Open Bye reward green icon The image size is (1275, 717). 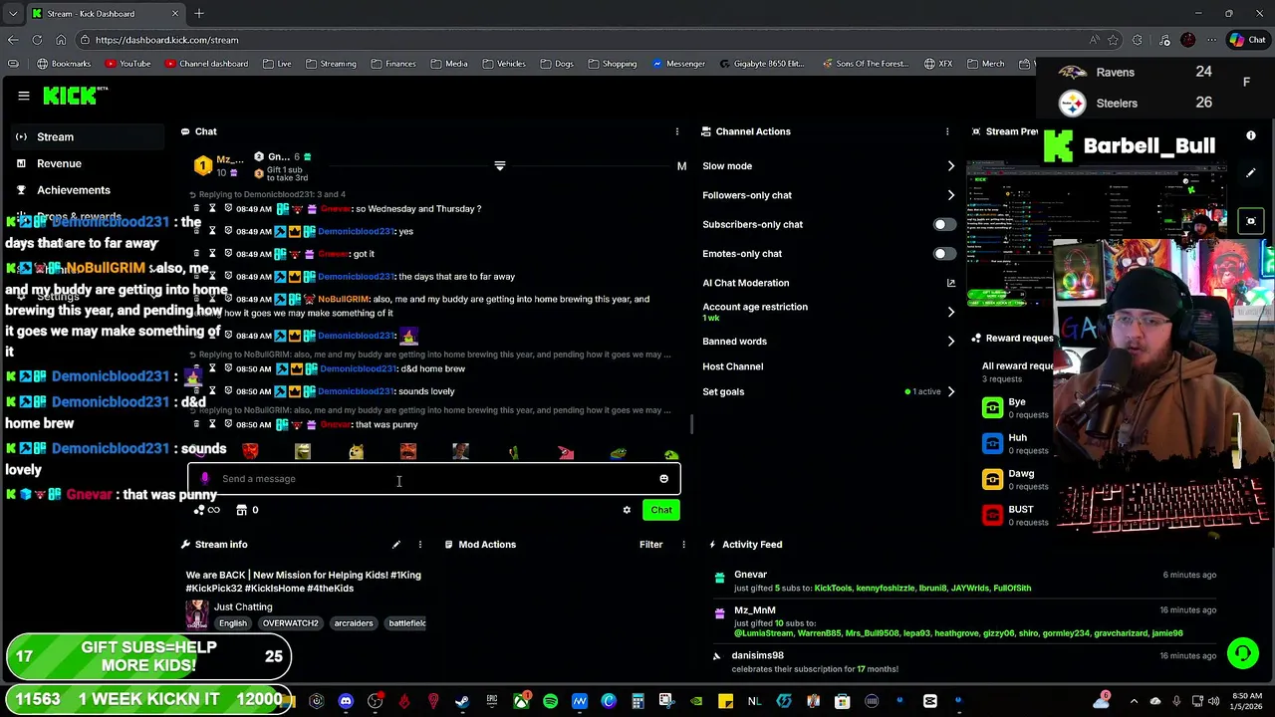coord(992,407)
